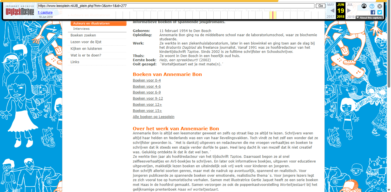The height and width of the screenshot is (192, 391).
Task: Click the Wayback Machine logo
Action: 20,11
